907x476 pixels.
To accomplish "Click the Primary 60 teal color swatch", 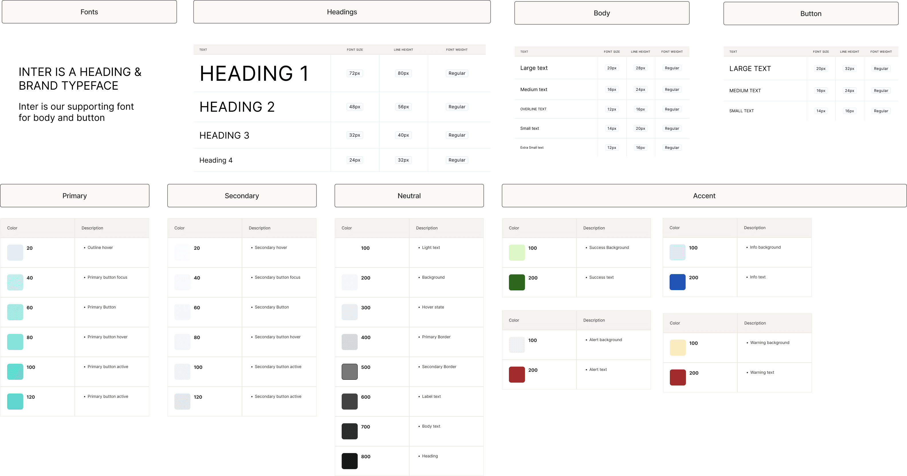I will (x=15, y=312).
